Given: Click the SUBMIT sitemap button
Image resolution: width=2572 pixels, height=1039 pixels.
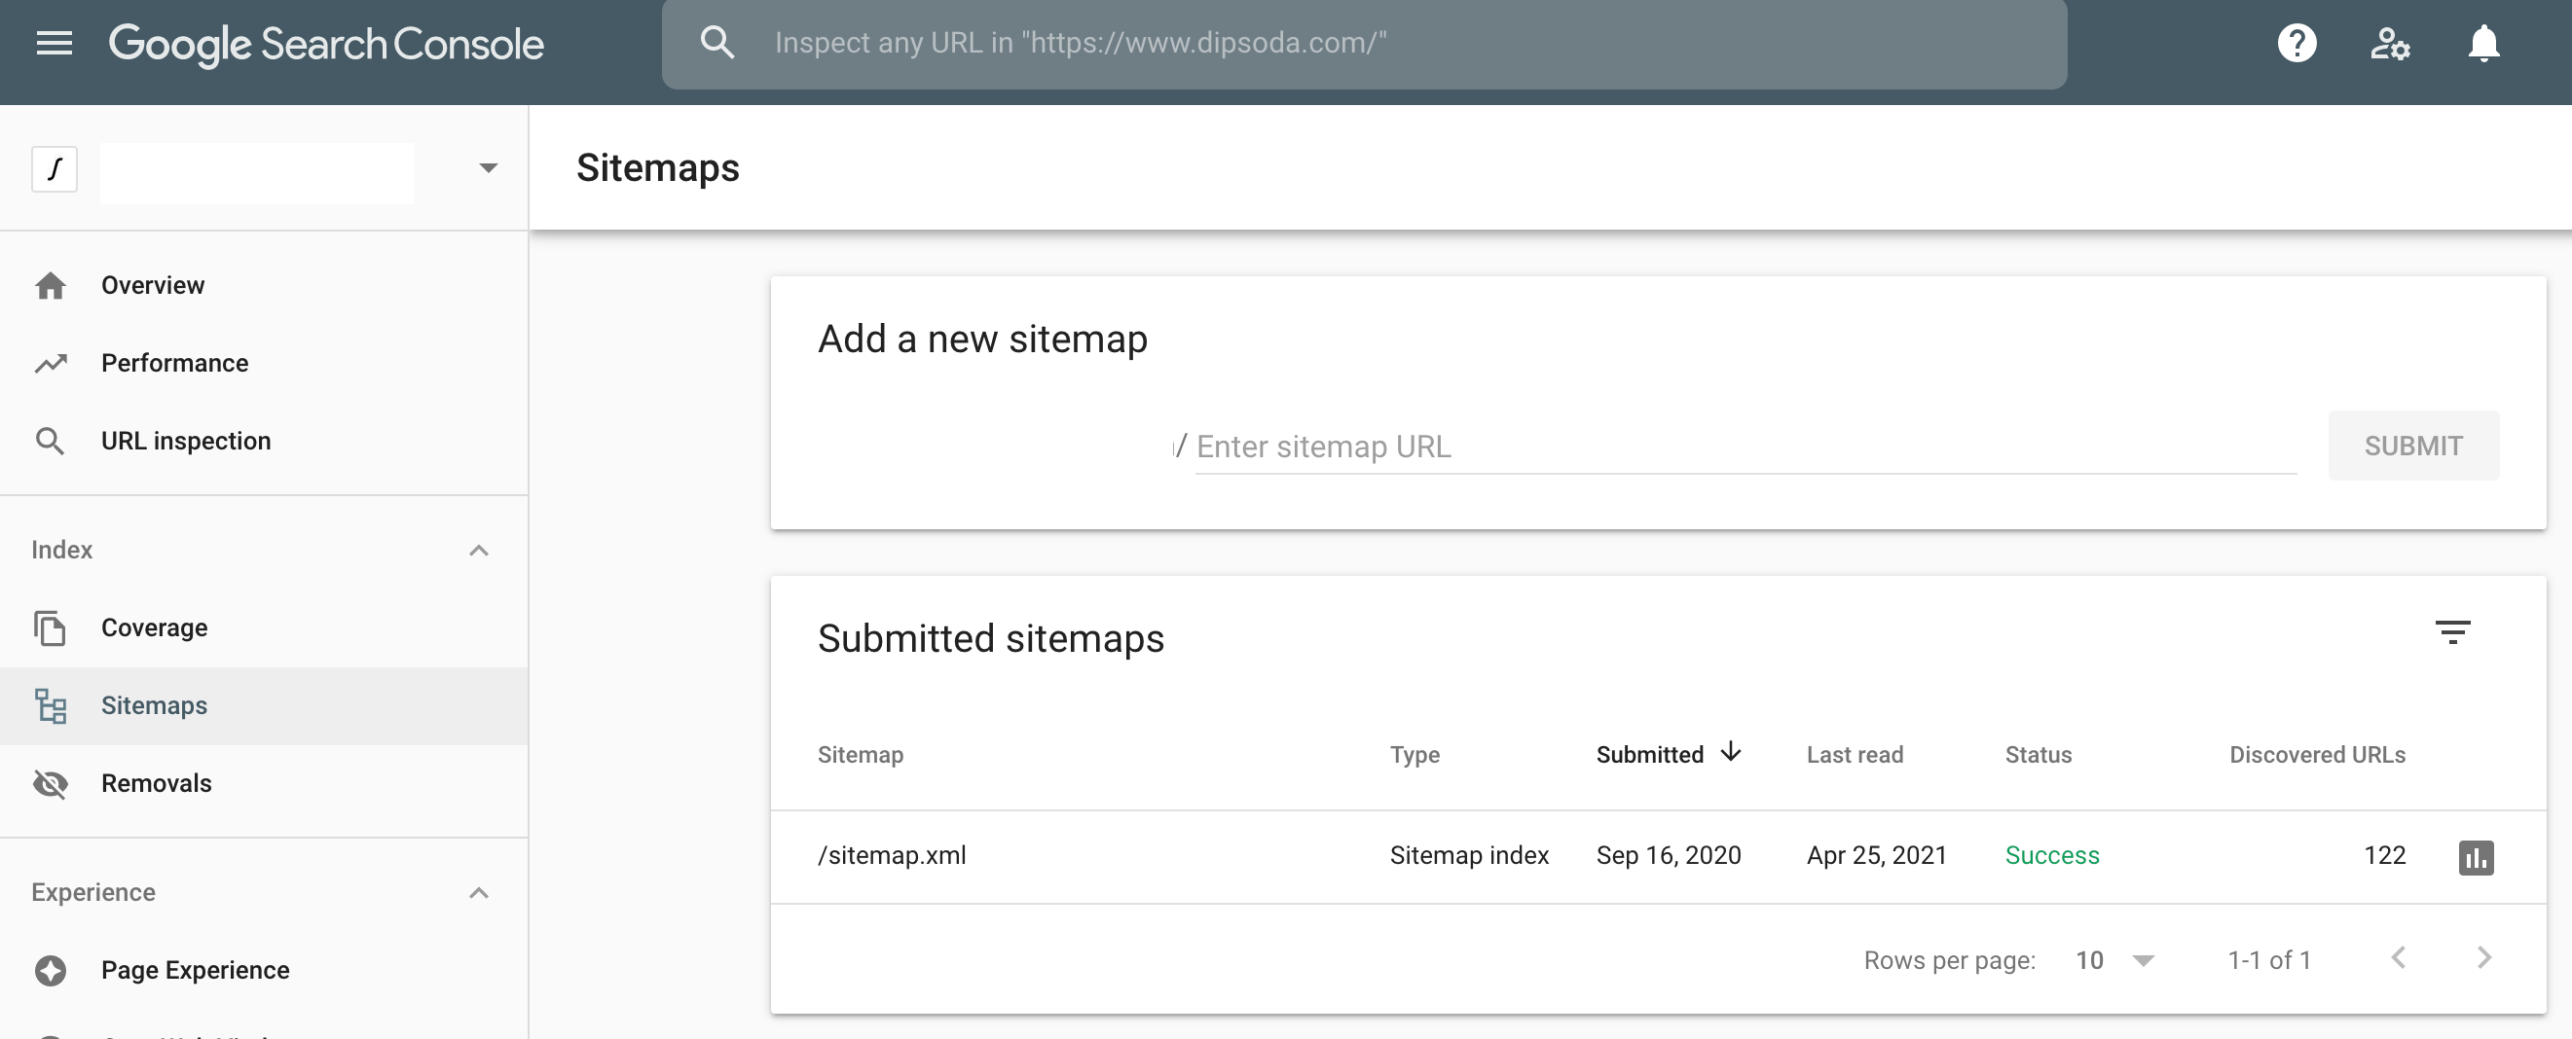Looking at the screenshot, I should tap(2413, 446).
